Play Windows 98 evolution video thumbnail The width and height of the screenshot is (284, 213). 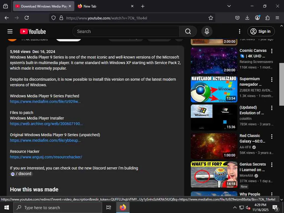pos(214,118)
